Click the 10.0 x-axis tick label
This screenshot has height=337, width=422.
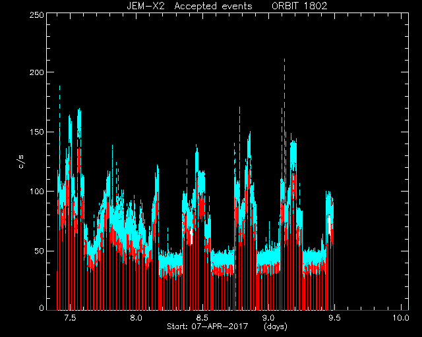pyautogui.click(x=400, y=318)
